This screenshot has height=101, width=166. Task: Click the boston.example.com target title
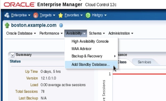[34, 25]
